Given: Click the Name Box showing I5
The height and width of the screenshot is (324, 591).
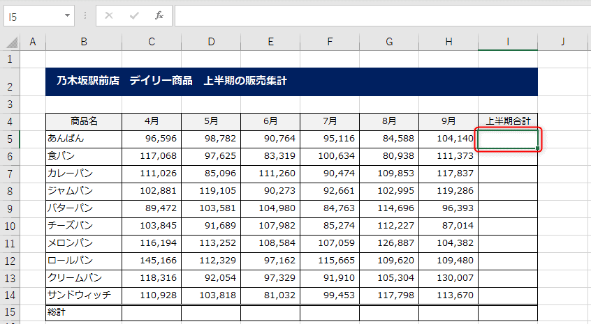Looking at the screenshot, I should tap(39, 16).
